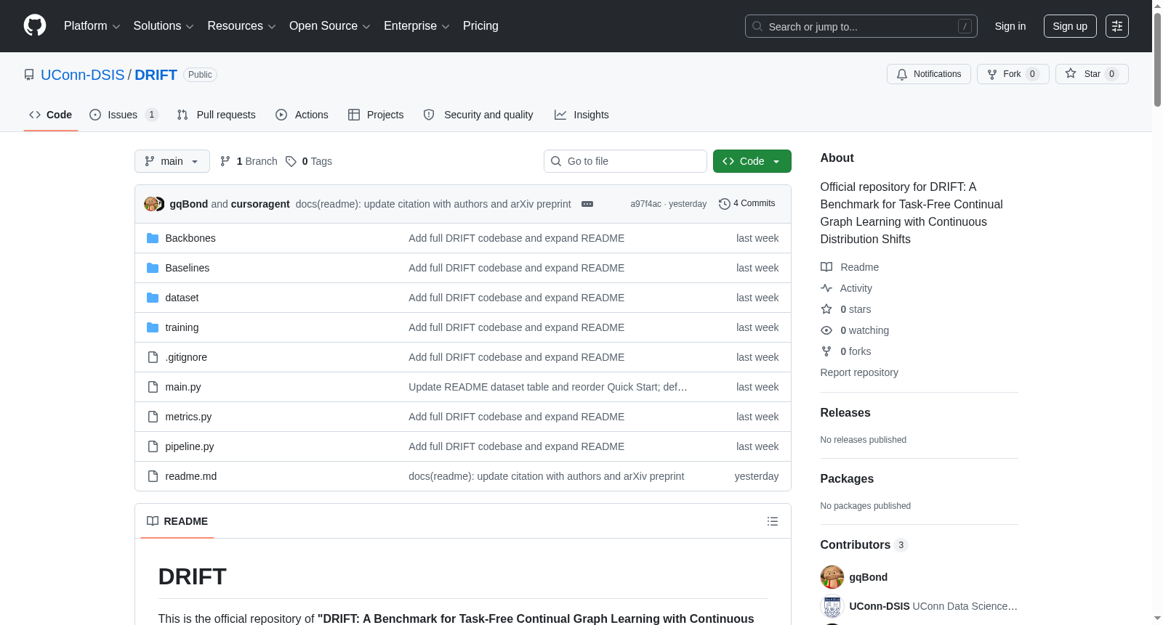1163x625 pixels.
Task: Open the Open Source menu
Action: (x=330, y=26)
